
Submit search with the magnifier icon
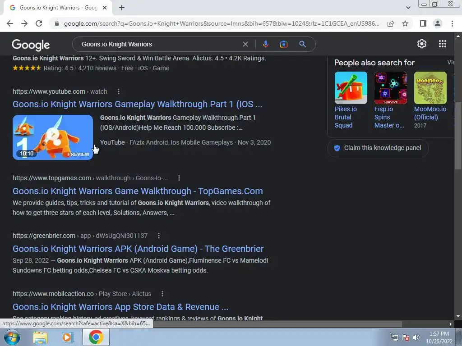302,44
